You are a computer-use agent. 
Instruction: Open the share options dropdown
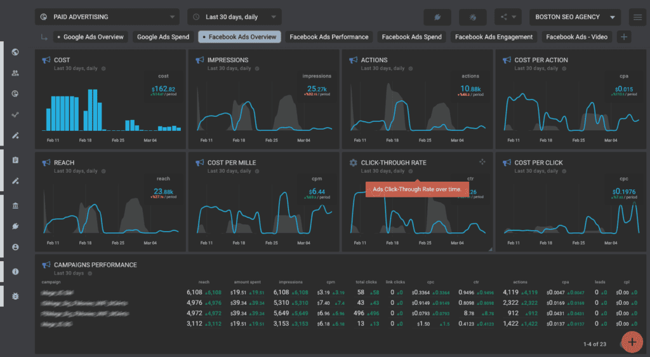pos(508,17)
